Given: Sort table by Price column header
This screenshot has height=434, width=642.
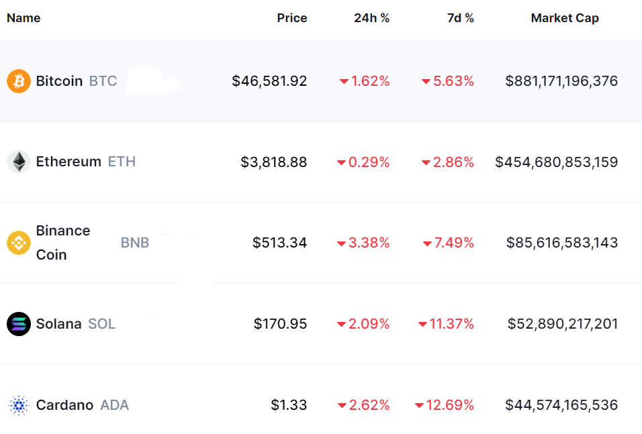Looking at the screenshot, I should point(292,18).
